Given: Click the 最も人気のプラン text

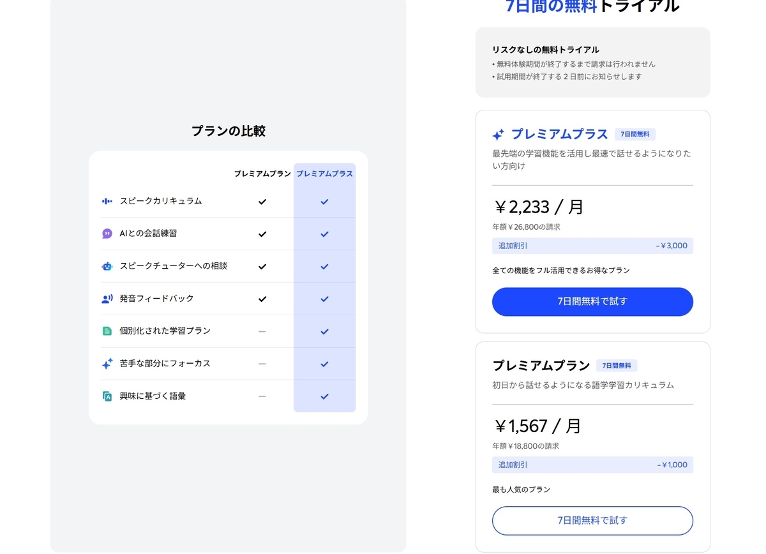Looking at the screenshot, I should click(521, 490).
